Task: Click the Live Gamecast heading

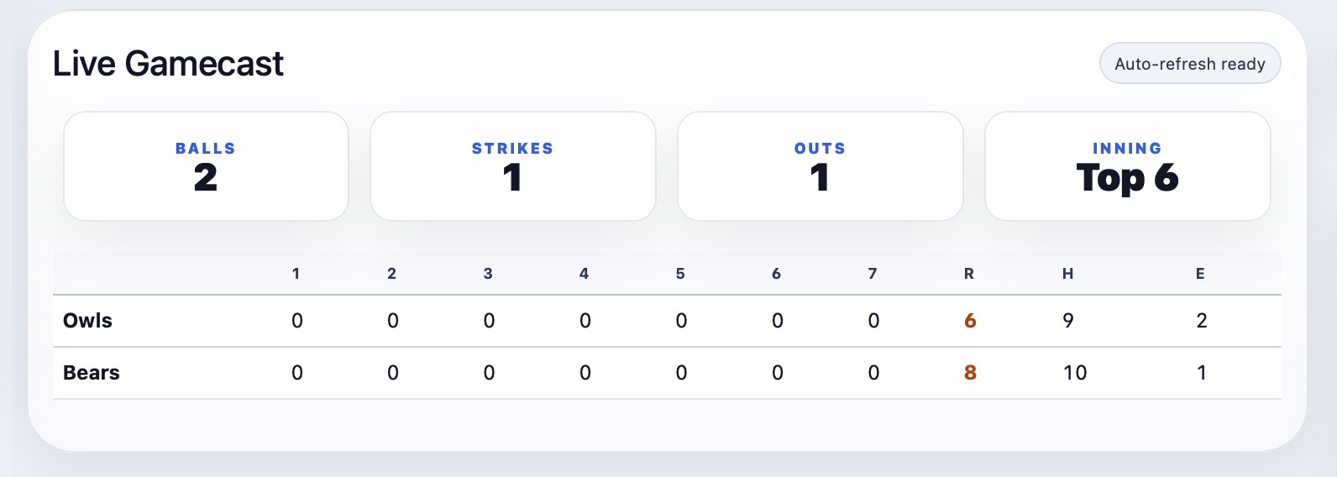Action: [168, 64]
